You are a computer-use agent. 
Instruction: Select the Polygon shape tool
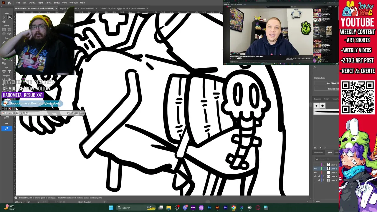4,34
